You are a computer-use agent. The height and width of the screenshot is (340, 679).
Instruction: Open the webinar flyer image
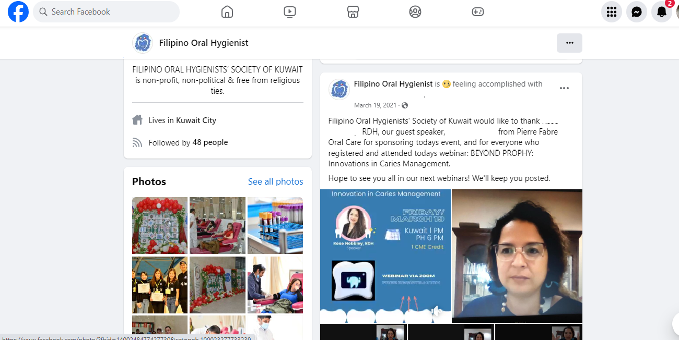point(385,256)
